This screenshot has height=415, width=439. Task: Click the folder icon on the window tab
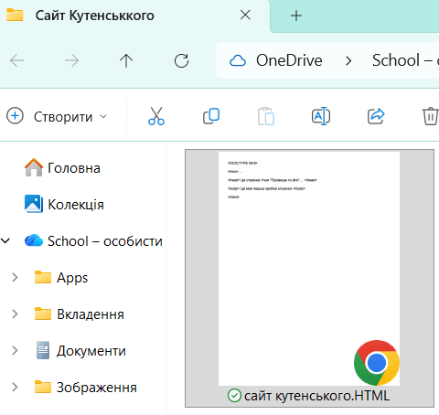click(x=15, y=15)
